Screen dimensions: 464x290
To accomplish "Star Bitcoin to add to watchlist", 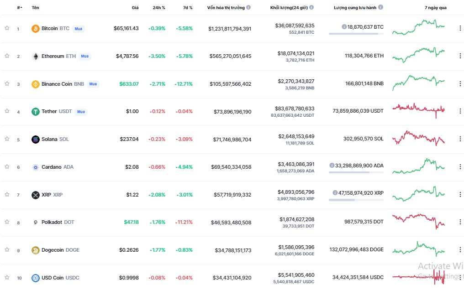I will click(x=7, y=28).
